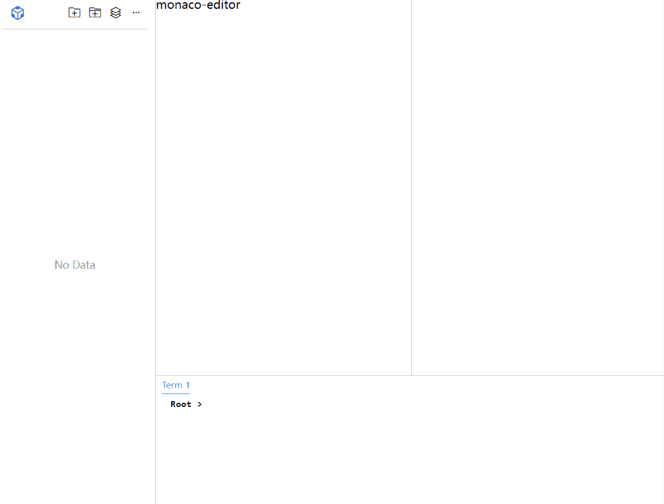Create a new folder with the second plus icon

click(x=95, y=13)
